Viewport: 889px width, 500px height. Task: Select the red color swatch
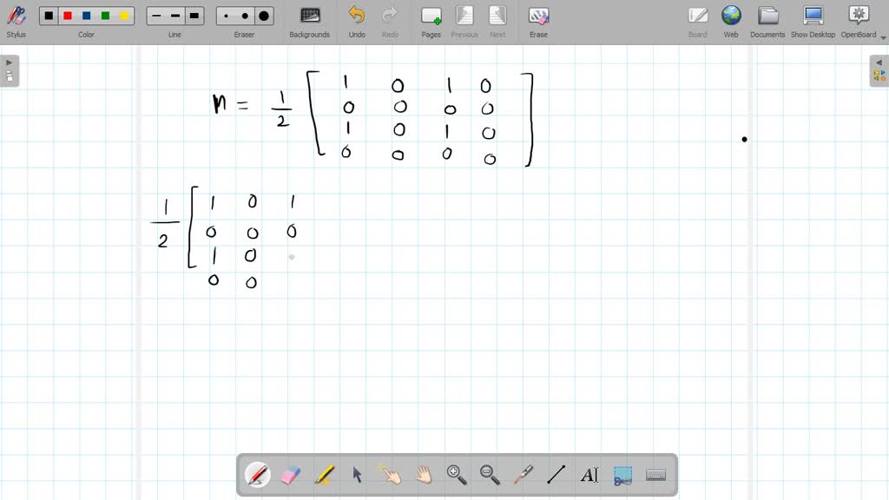[x=67, y=15]
